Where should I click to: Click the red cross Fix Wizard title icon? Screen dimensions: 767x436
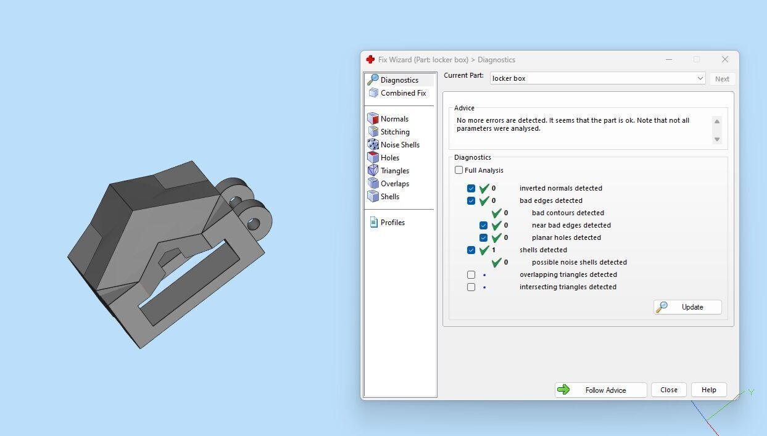(370, 59)
